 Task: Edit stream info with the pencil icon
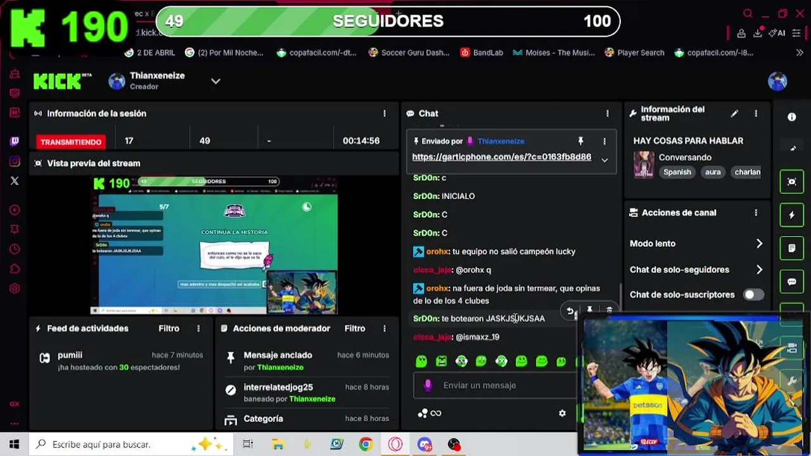point(734,113)
